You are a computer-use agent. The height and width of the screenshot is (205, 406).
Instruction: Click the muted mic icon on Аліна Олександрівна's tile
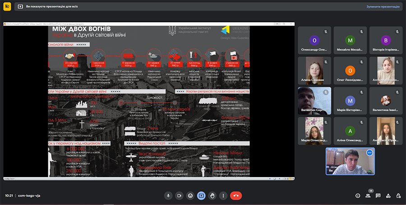pos(362,122)
